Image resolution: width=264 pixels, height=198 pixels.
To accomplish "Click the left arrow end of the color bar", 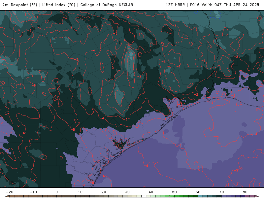I will [x=7, y=196].
